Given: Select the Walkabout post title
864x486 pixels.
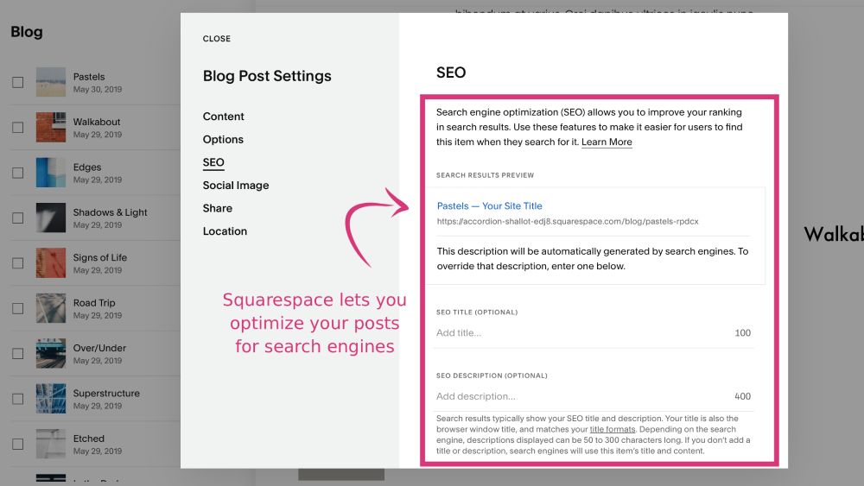Looking at the screenshot, I should (x=97, y=122).
